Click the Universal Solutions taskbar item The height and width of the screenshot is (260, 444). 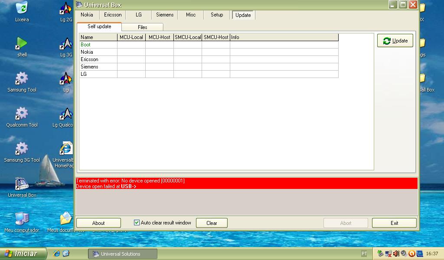click(120, 254)
